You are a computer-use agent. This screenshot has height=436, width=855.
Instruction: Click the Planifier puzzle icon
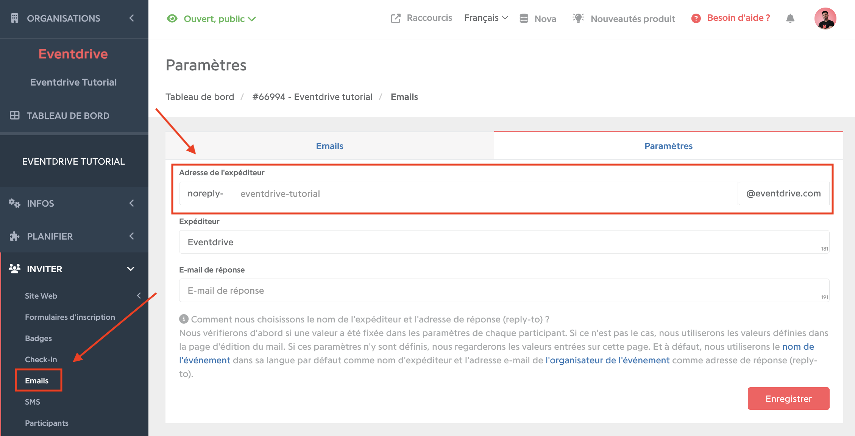[x=14, y=236]
